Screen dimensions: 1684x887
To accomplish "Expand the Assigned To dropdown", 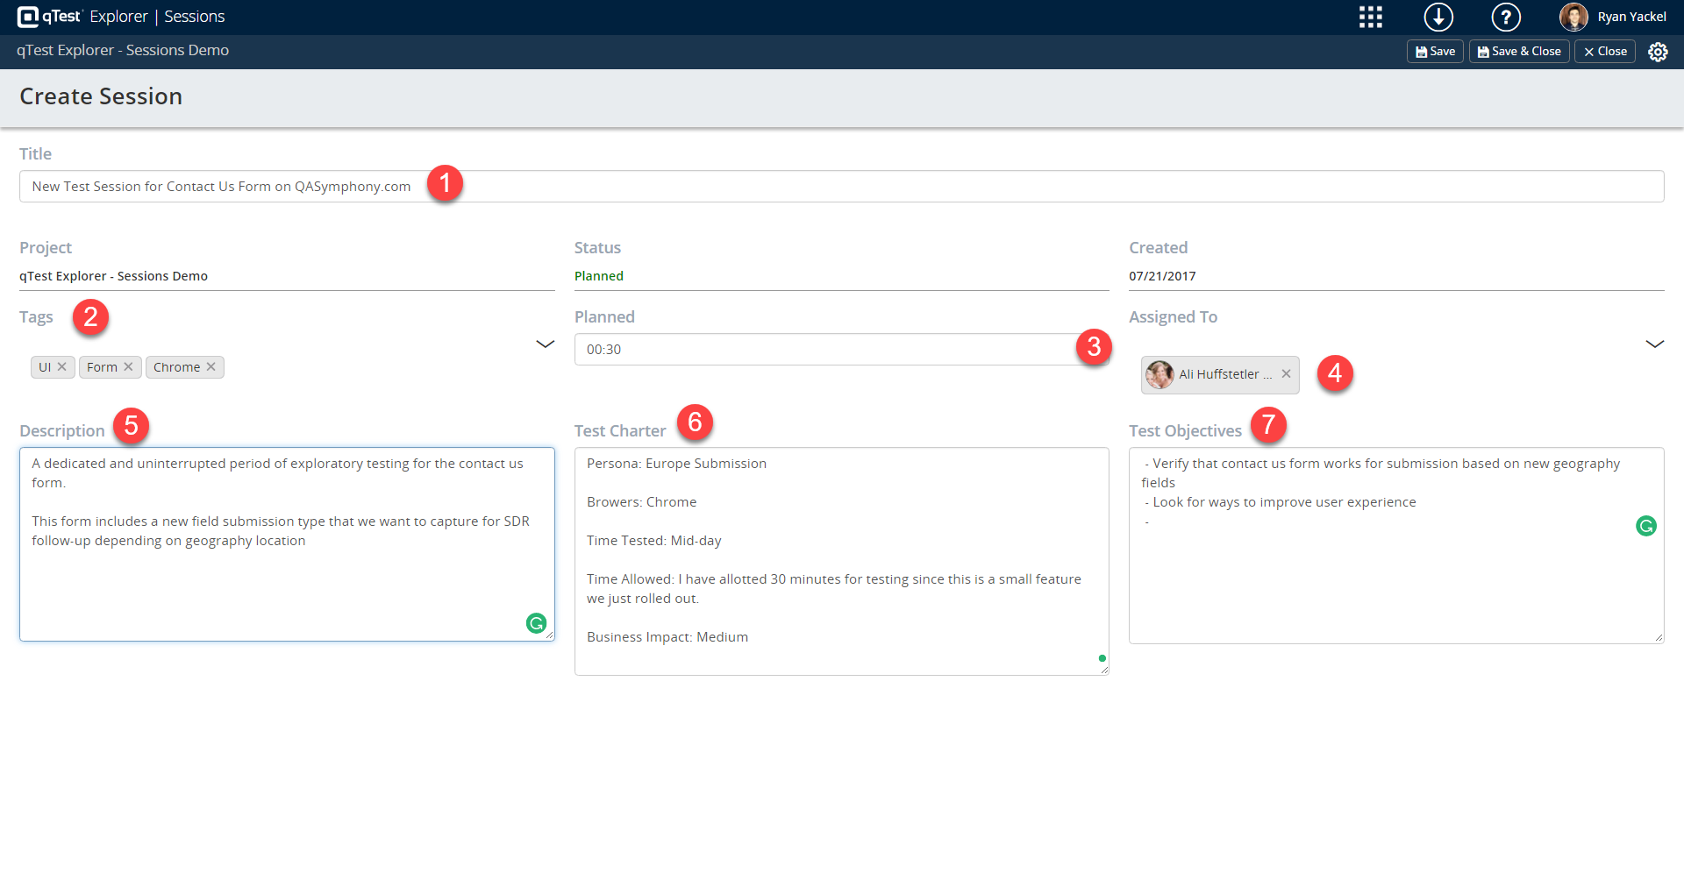I will point(1654,344).
